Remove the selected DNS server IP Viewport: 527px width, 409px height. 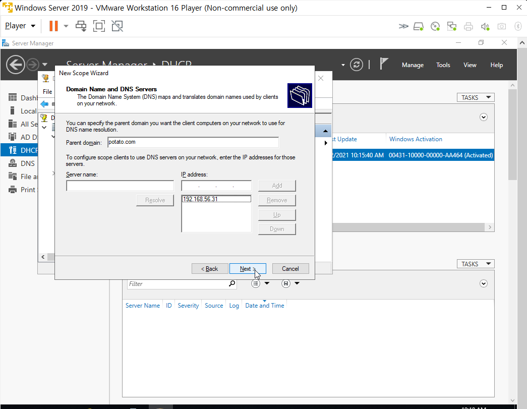coord(277,200)
